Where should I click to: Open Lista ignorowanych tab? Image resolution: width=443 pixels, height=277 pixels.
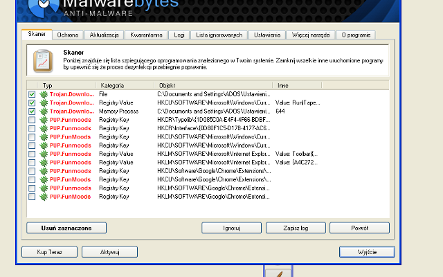click(x=219, y=35)
